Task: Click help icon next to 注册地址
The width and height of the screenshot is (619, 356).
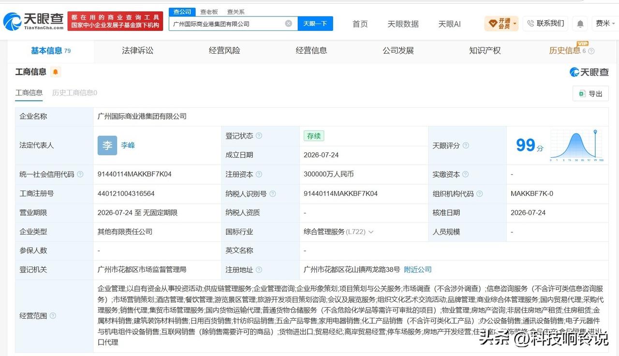Action: 259,270
